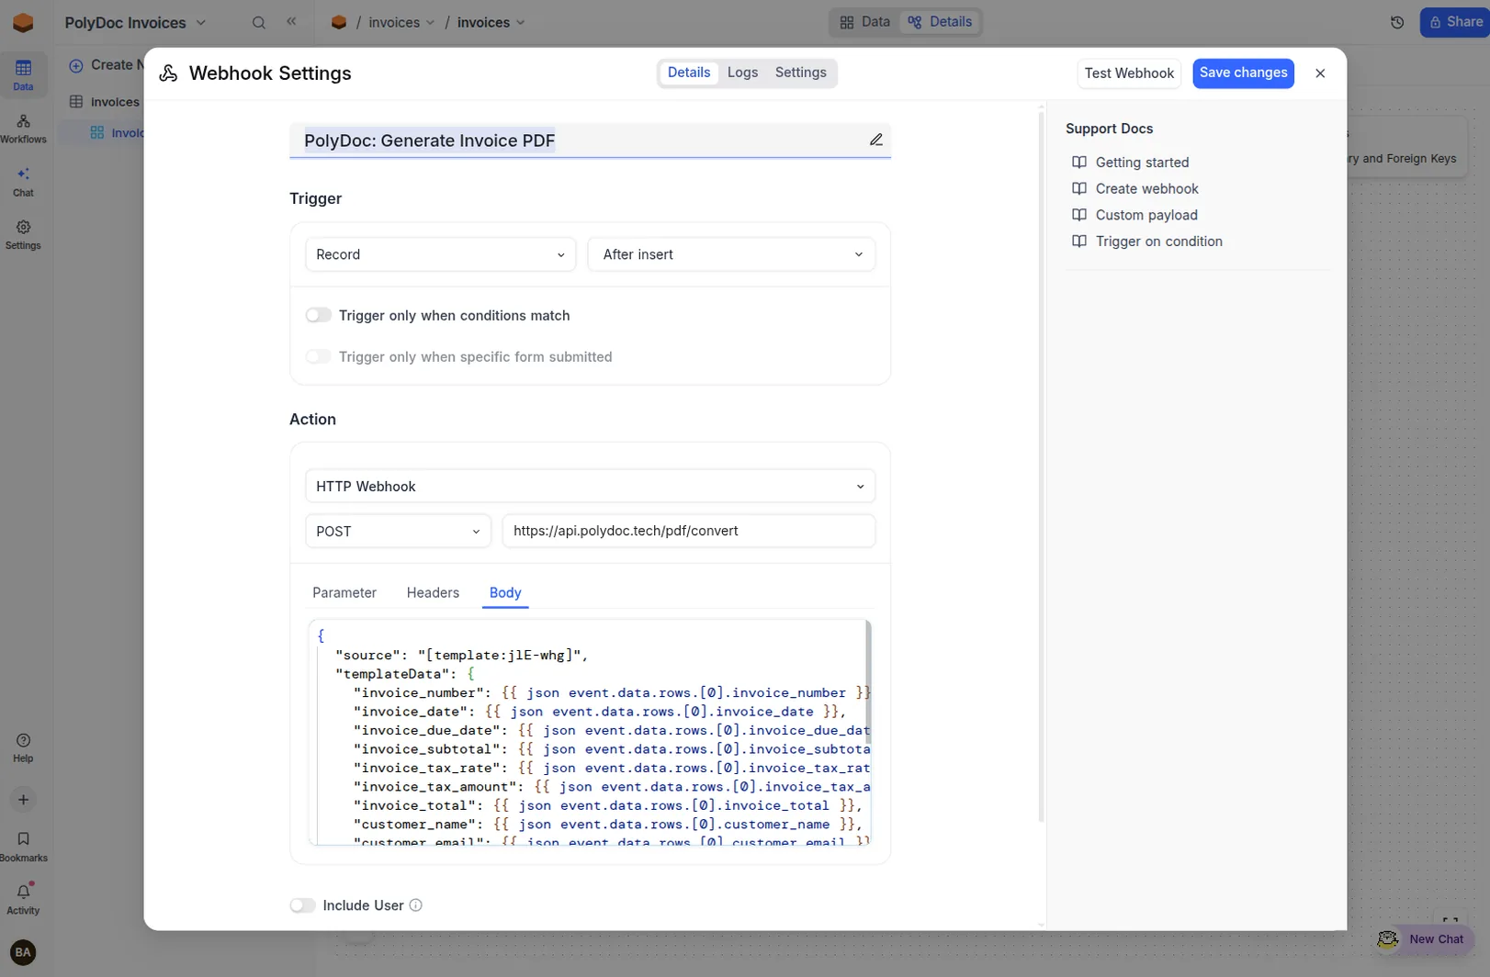Click the BA user avatar
1490x977 pixels.
pyautogui.click(x=23, y=953)
